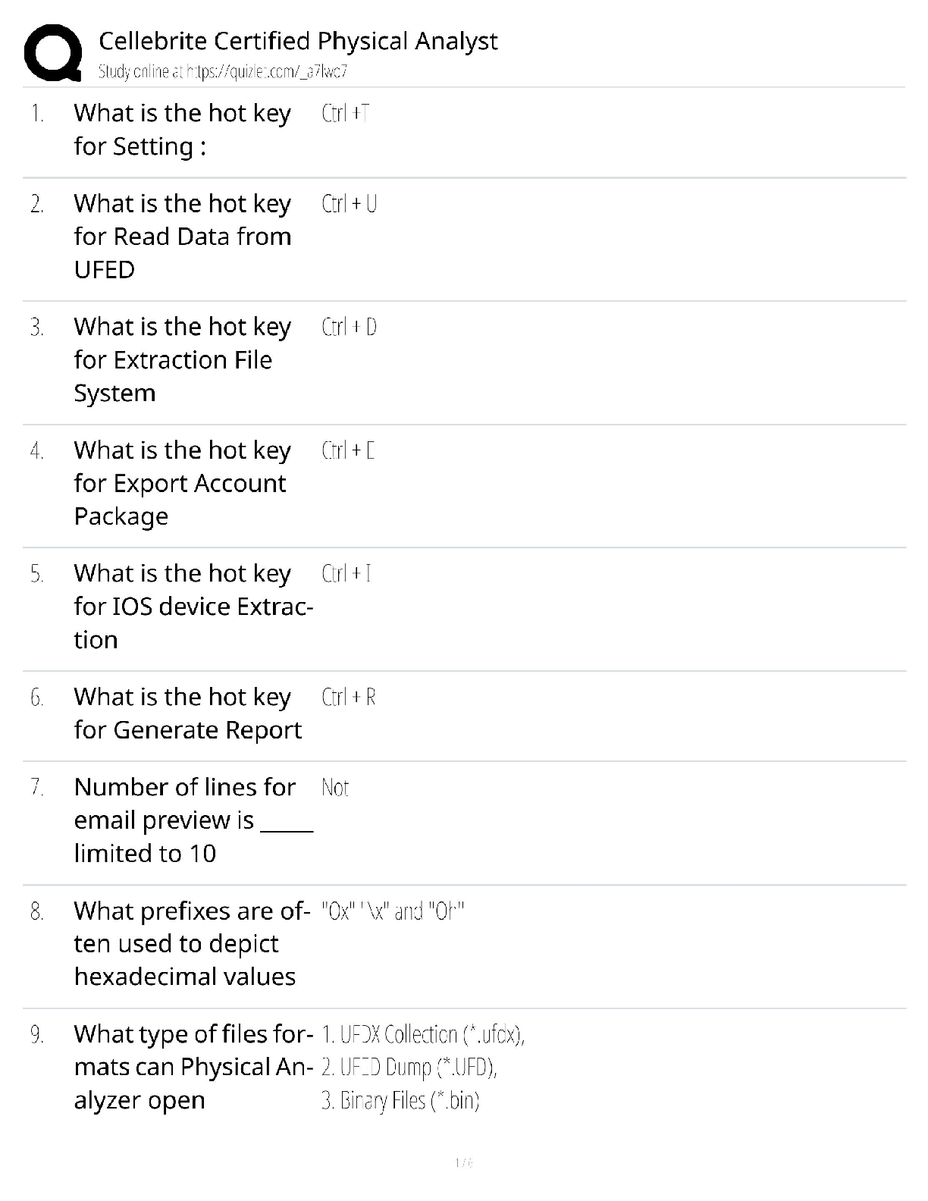Click the Ctrl + E answer
Viewport: 928px width, 1201px height.
coord(348,450)
